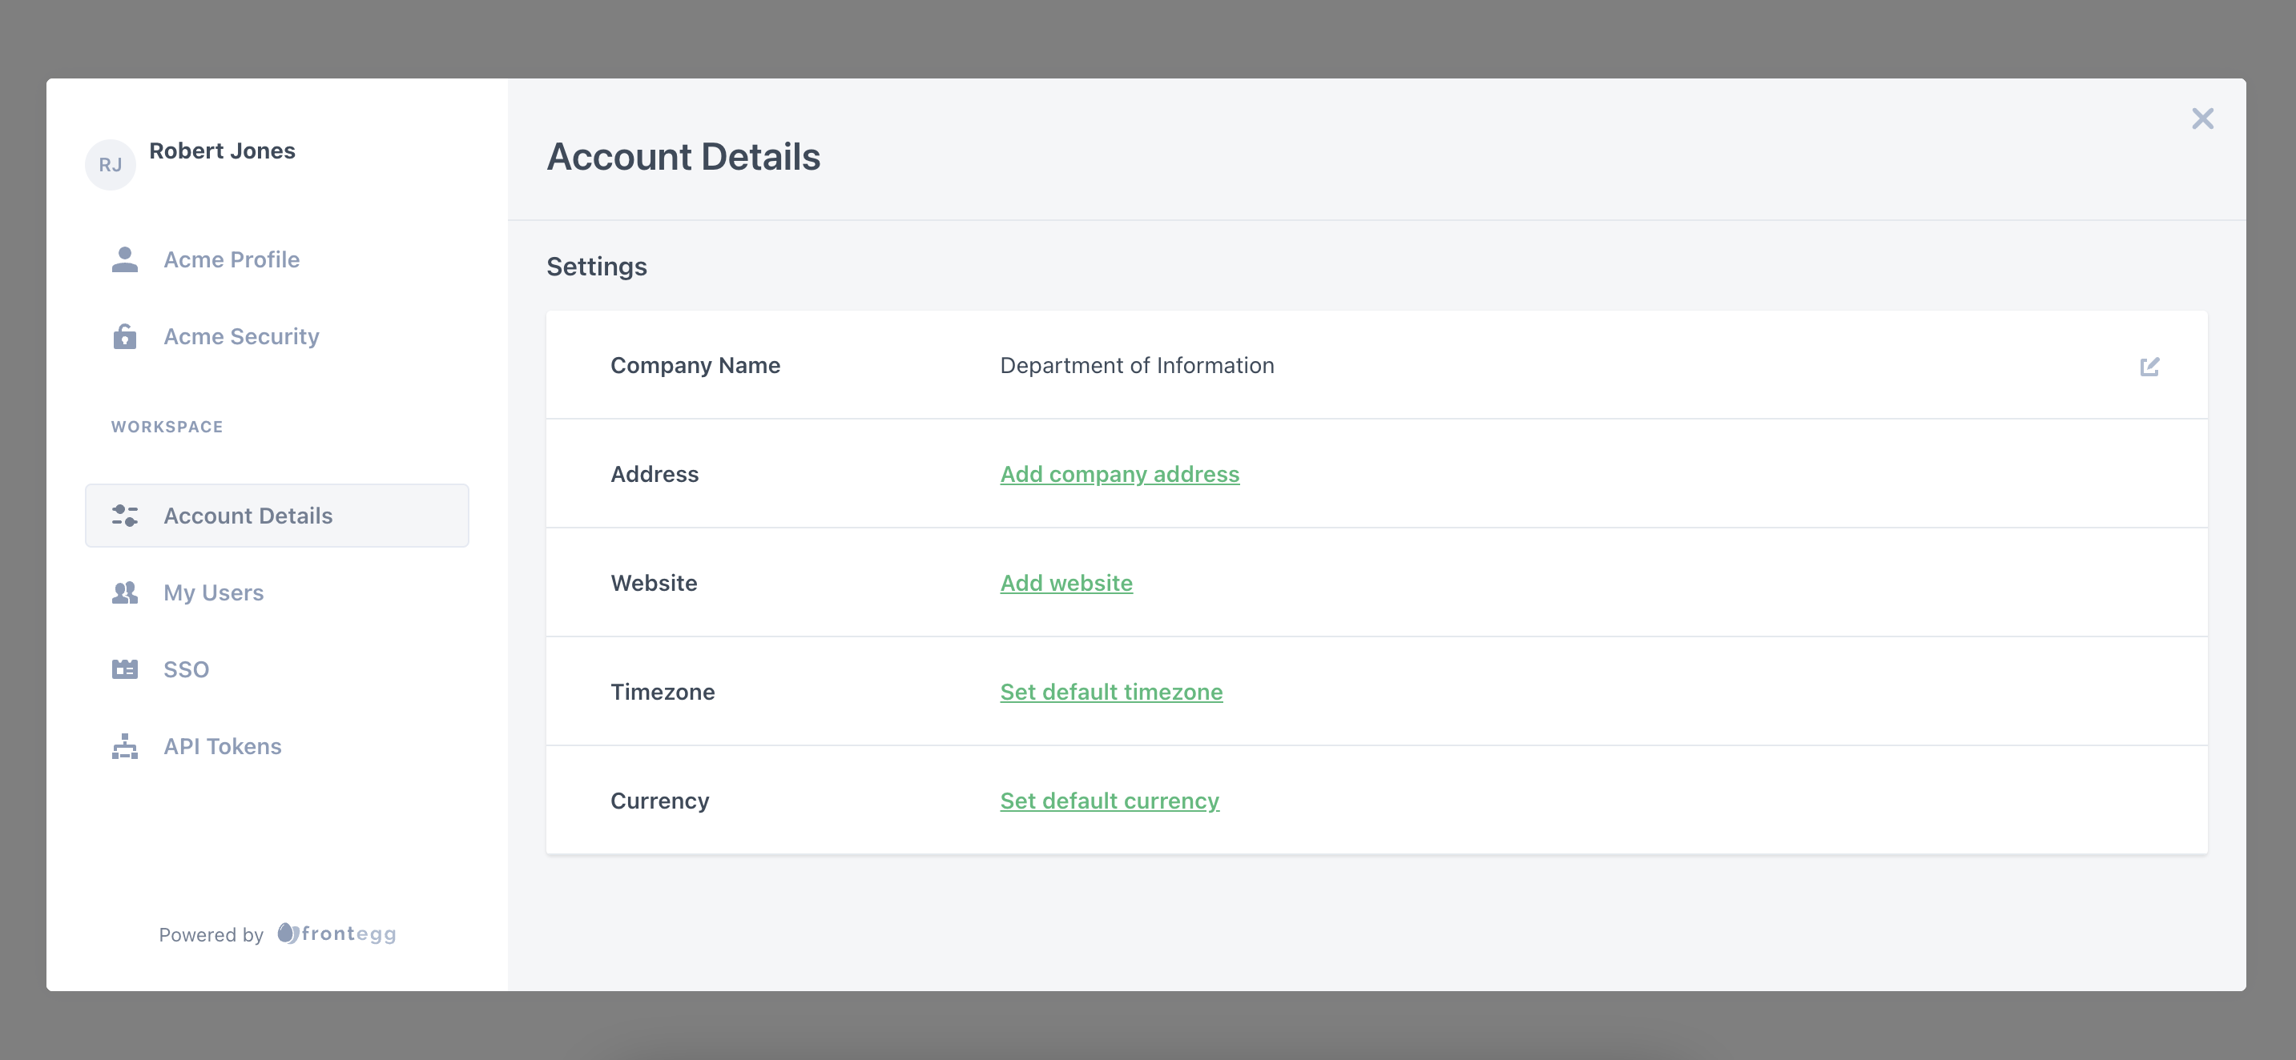2296x1060 pixels.
Task: Click the SSO badge icon
Action: pos(125,669)
